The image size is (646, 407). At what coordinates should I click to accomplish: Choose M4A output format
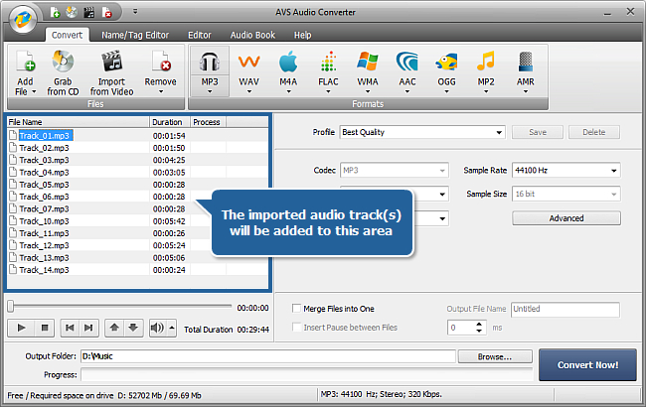click(288, 70)
